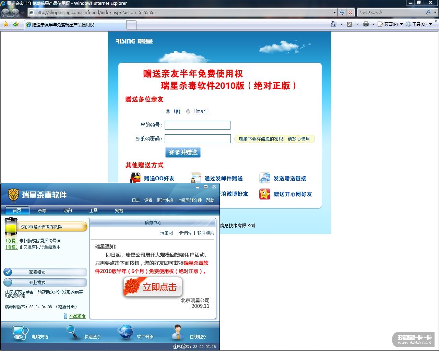Image resolution: width=439 pixels, height=351 pixels.
Task: Go back with the IE Back arrow
Action: pyautogui.click(x=5, y=12)
